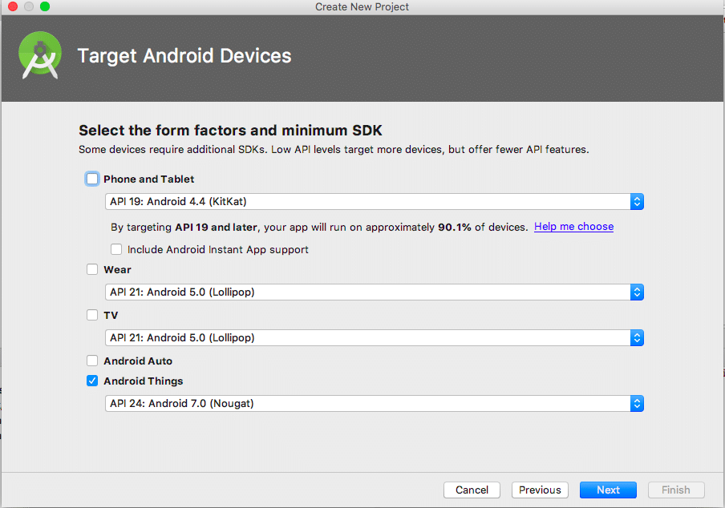Click the green zoom window button
This screenshot has height=508, width=725.
[x=44, y=7]
